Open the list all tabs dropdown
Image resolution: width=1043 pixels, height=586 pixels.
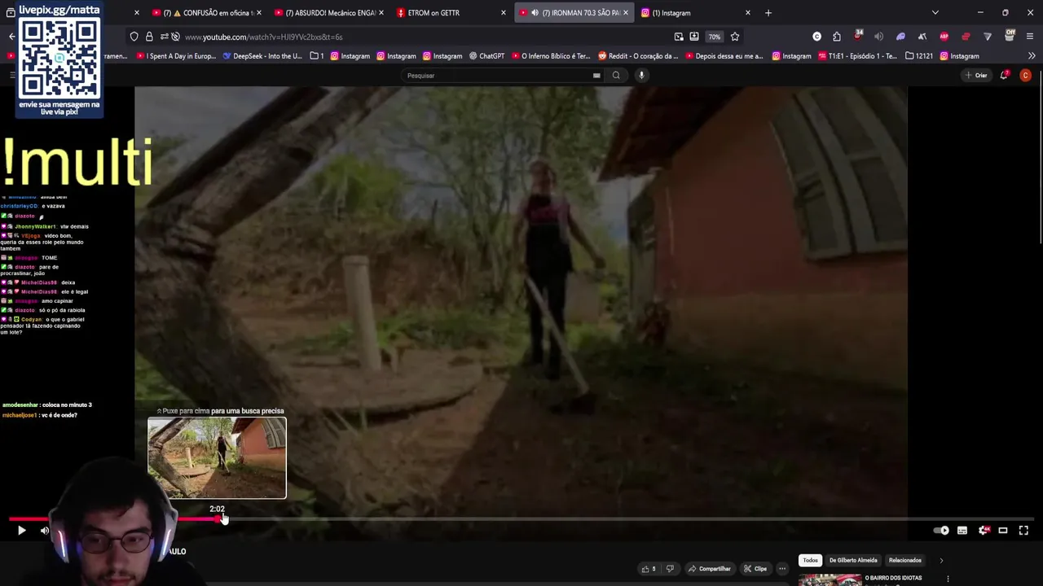935,13
